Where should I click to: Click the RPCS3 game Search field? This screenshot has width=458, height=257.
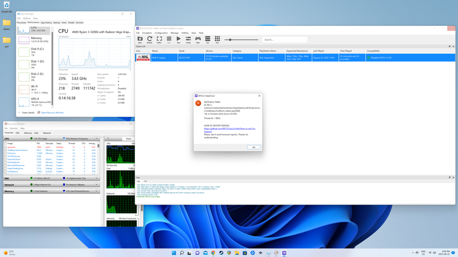coord(284,40)
